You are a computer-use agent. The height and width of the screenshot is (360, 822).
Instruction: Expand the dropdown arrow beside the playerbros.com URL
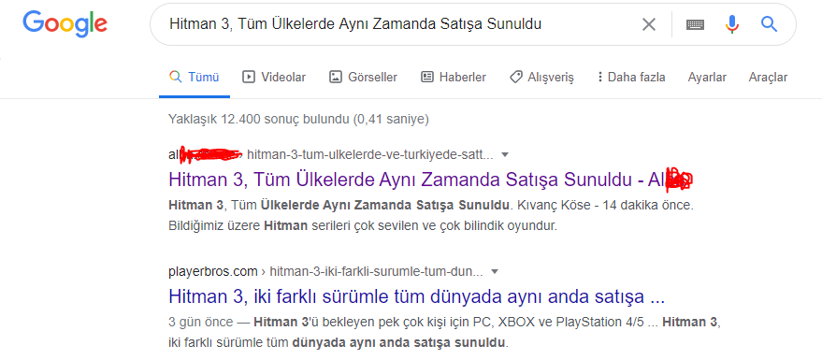(495, 271)
